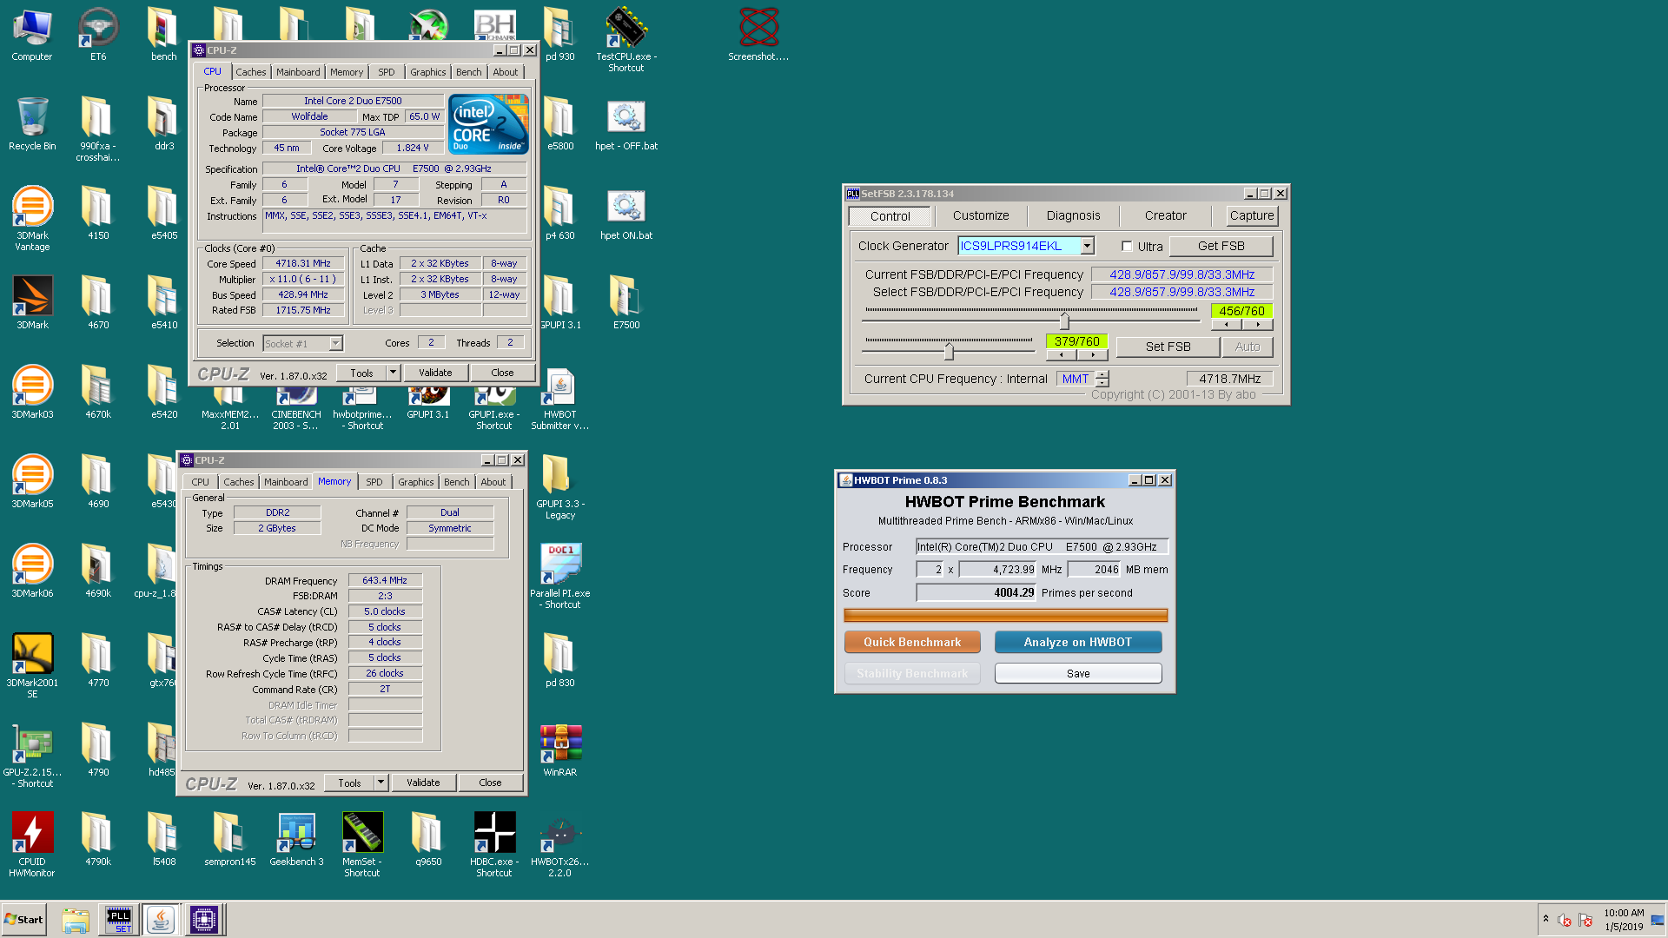Viewport: 1668px width, 938px height.
Task: Click the Start button
Action: click(x=23, y=920)
